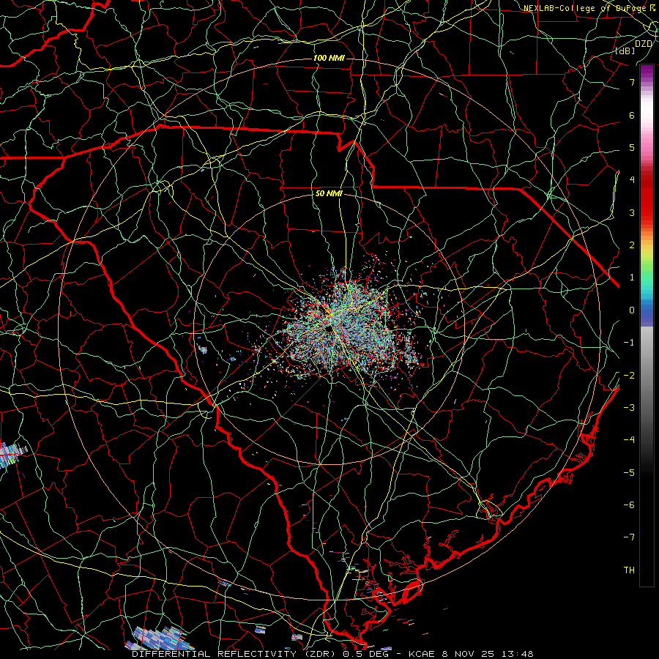Screen dimensions: 659x659
Task: Click the 0 value on the color scale
Action: [632, 310]
